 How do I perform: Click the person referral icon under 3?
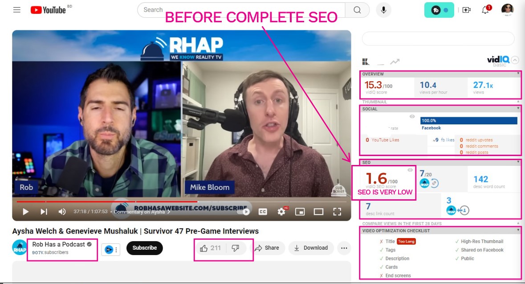[x=464, y=210]
